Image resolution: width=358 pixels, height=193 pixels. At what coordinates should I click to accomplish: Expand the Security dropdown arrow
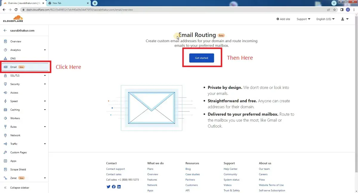pyautogui.click(x=45, y=84)
